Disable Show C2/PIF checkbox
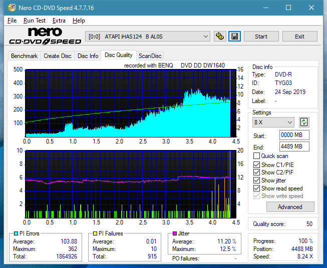 (x=256, y=172)
